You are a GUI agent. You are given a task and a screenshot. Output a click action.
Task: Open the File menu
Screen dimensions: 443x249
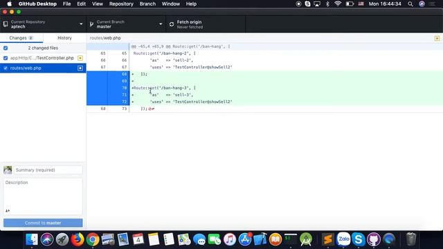click(66, 4)
